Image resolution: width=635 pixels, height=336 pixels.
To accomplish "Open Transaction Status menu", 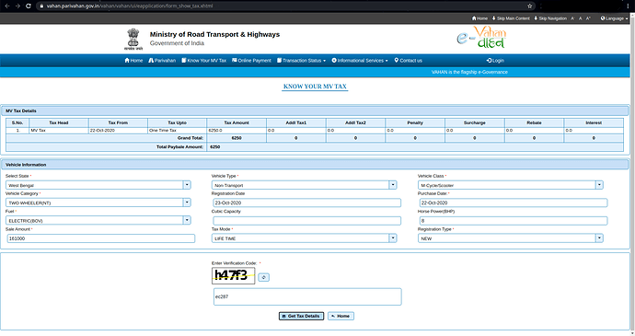I will click(x=301, y=61).
